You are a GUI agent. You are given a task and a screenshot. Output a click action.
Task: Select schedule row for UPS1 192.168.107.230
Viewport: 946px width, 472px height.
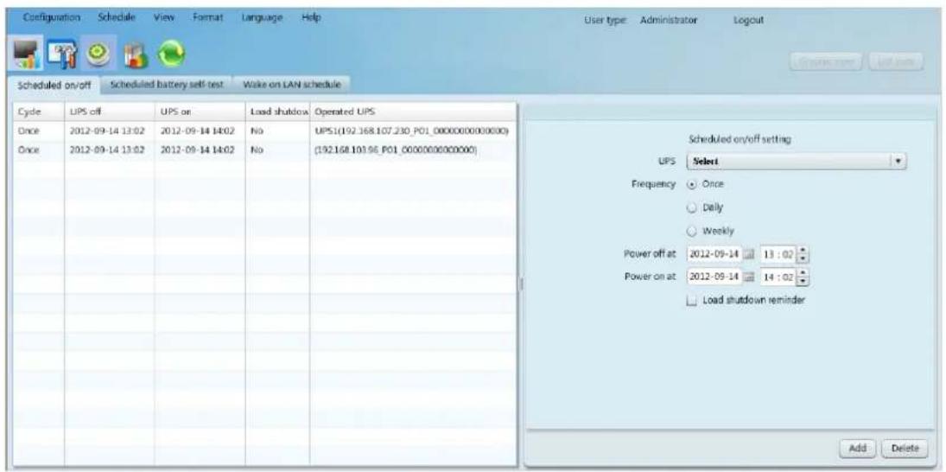click(x=265, y=131)
